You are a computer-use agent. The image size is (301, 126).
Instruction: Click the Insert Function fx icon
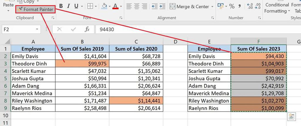click(87, 29)
